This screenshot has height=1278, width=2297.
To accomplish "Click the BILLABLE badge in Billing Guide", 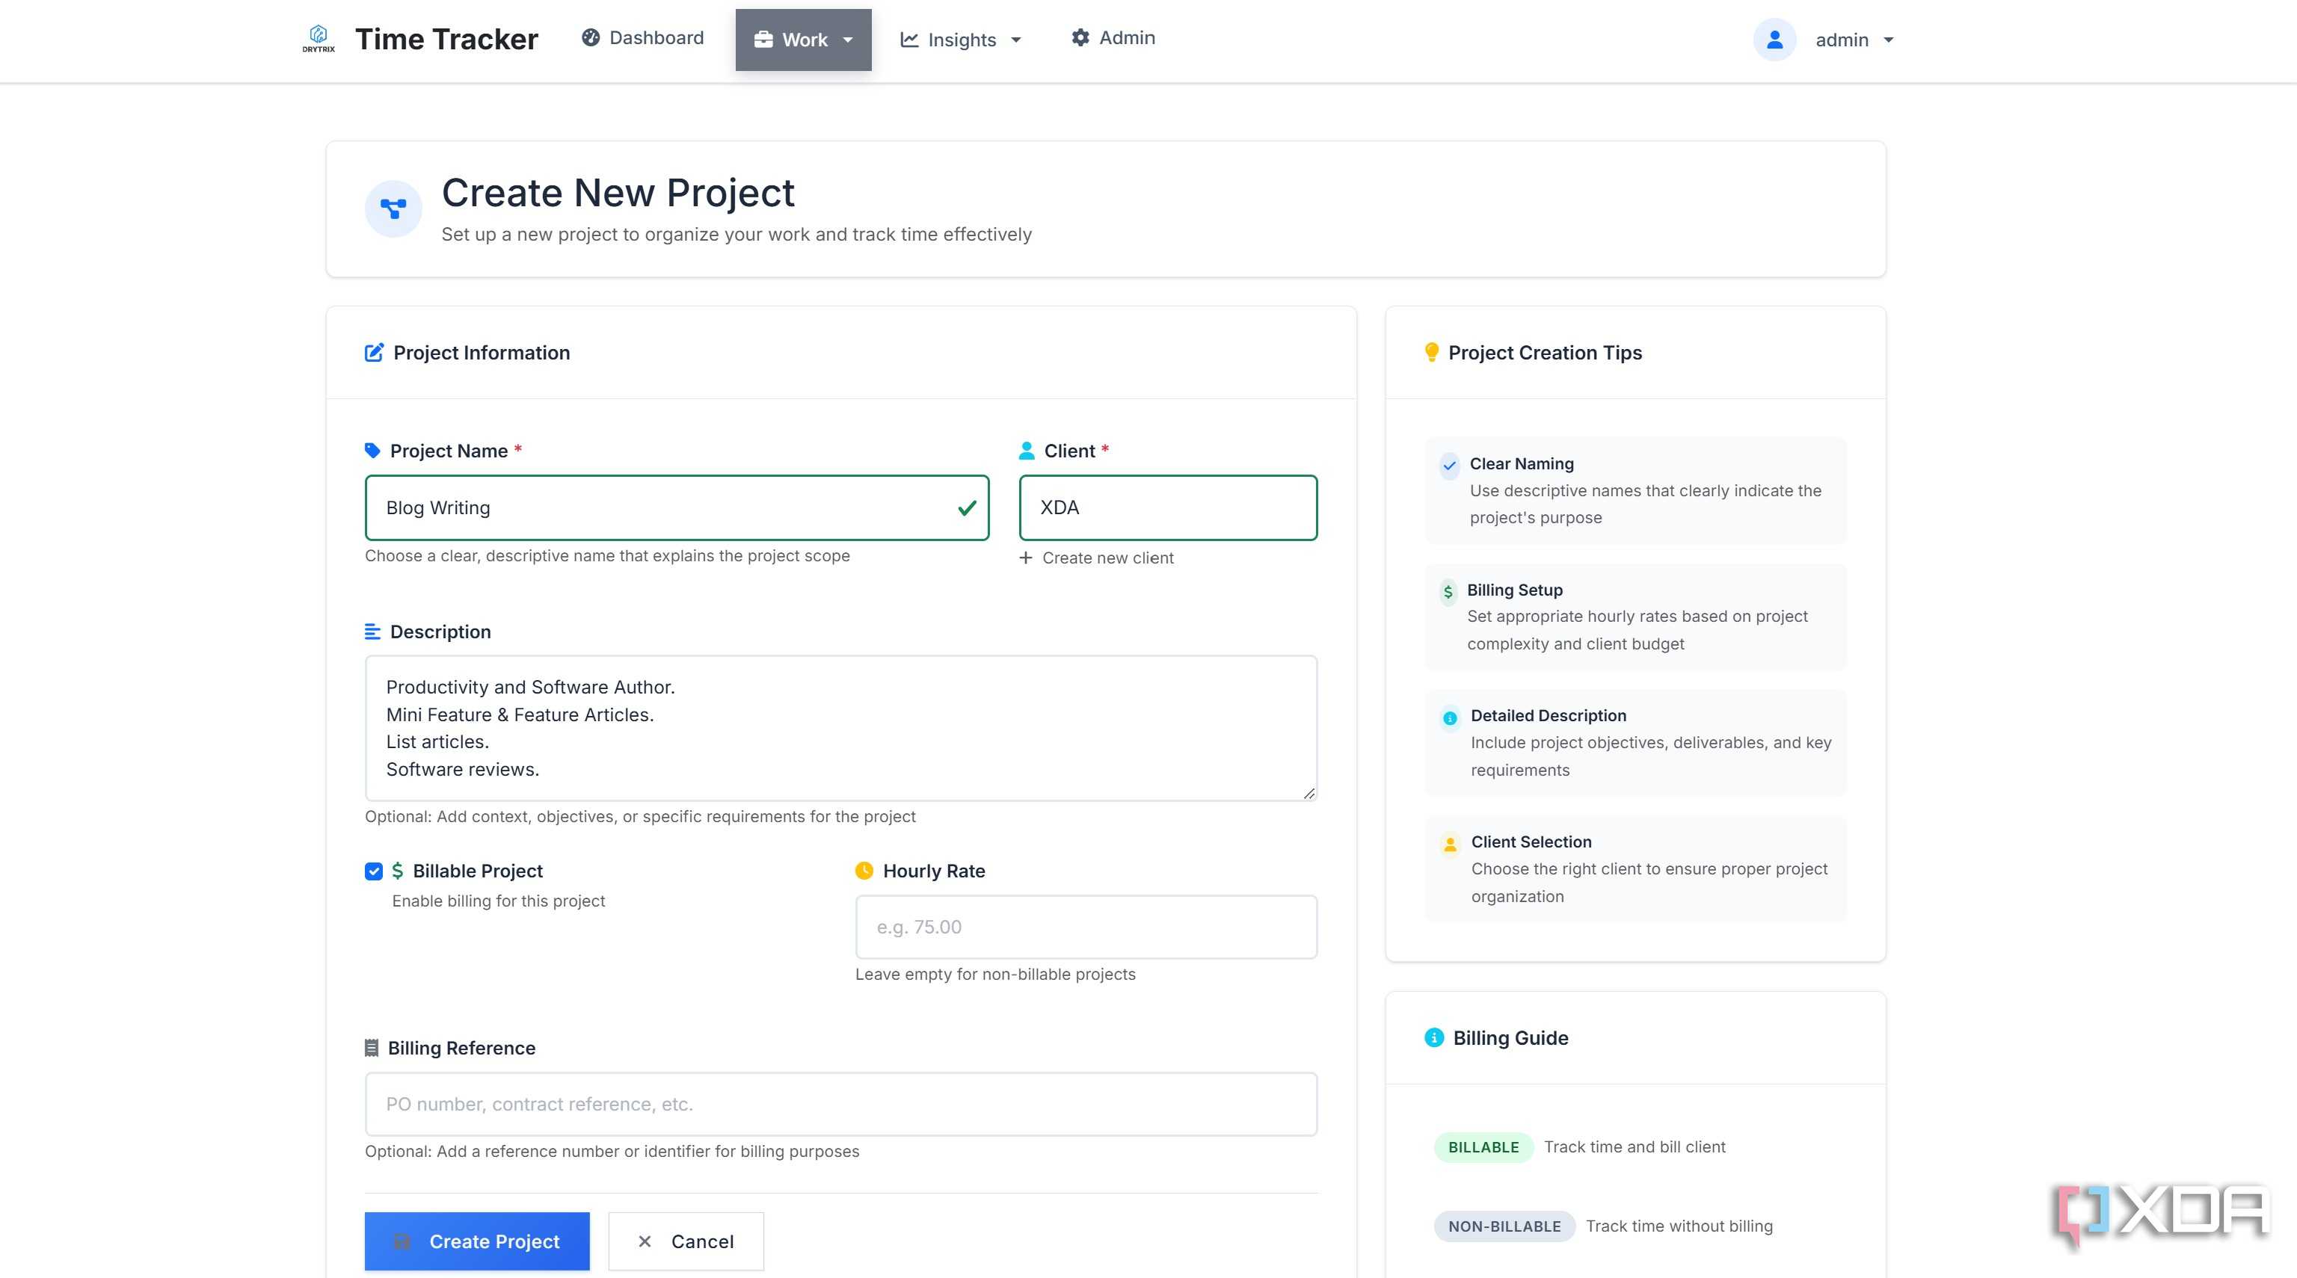I will [x=1483, y=1147].
